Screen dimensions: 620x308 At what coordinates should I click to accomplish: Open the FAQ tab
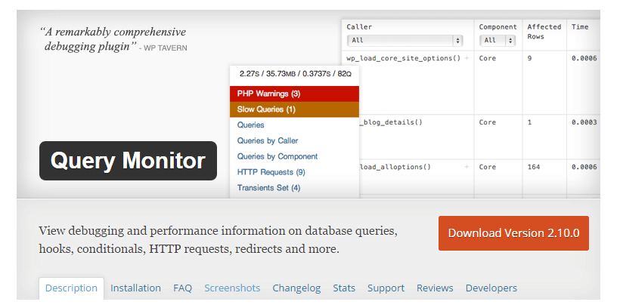click(182, 288)
